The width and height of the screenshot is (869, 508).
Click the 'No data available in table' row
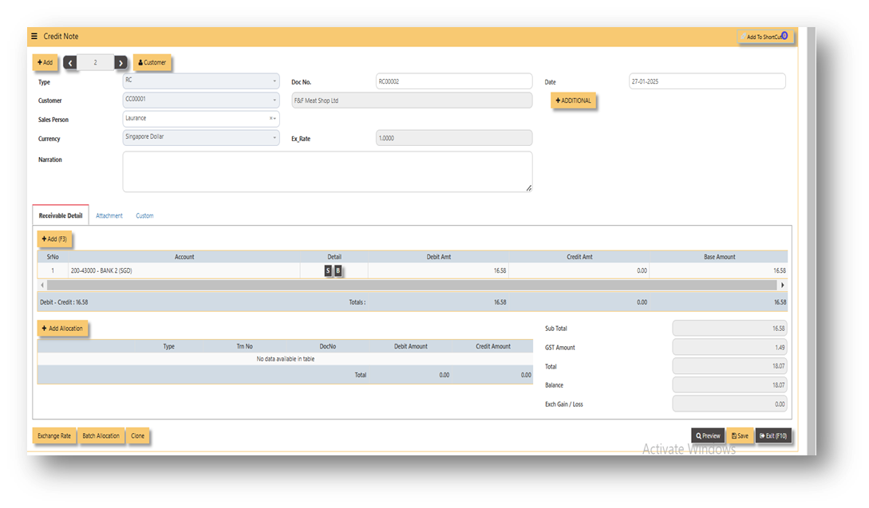pos(286,359)
